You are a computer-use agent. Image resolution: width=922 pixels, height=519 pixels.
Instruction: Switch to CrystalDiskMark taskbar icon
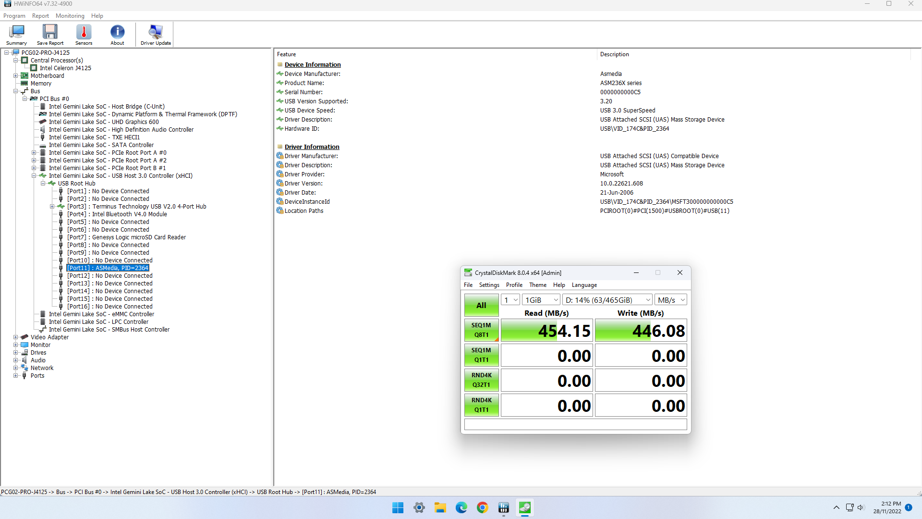(525, 507)
